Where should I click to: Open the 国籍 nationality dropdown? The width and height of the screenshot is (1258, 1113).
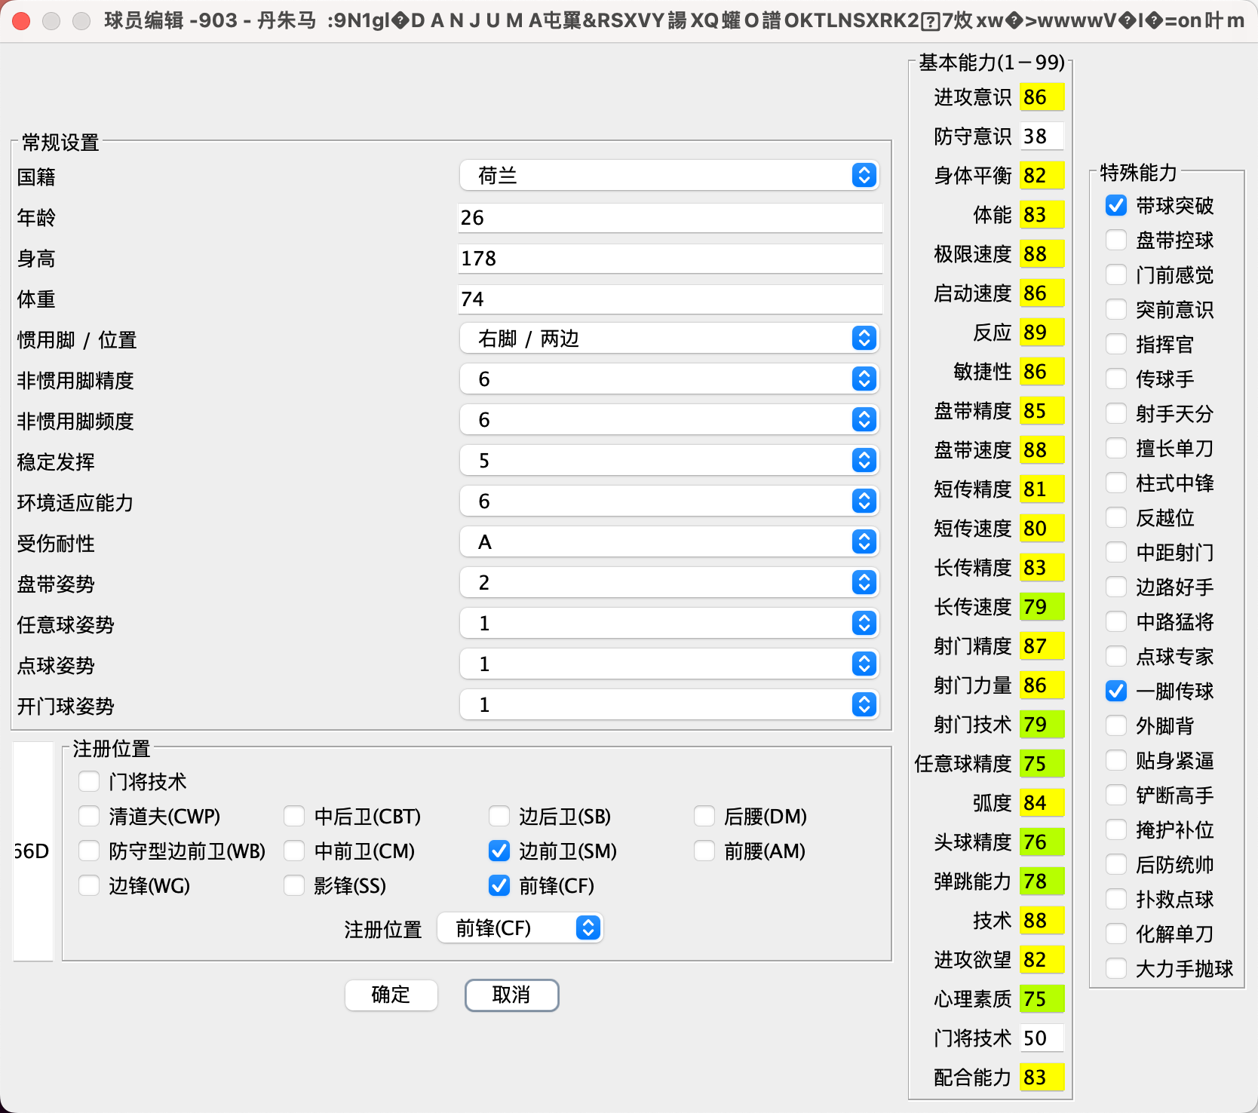(x=669, y=176)
